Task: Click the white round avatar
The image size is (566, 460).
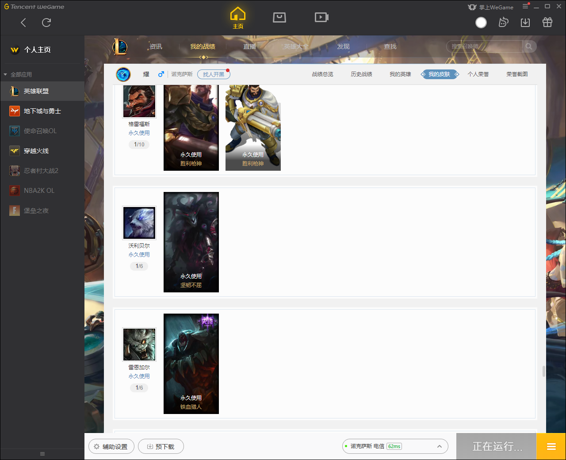Action: click(481, 23)
